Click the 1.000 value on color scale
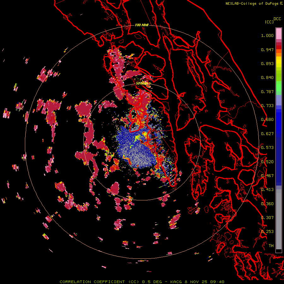 pos(267,35)
